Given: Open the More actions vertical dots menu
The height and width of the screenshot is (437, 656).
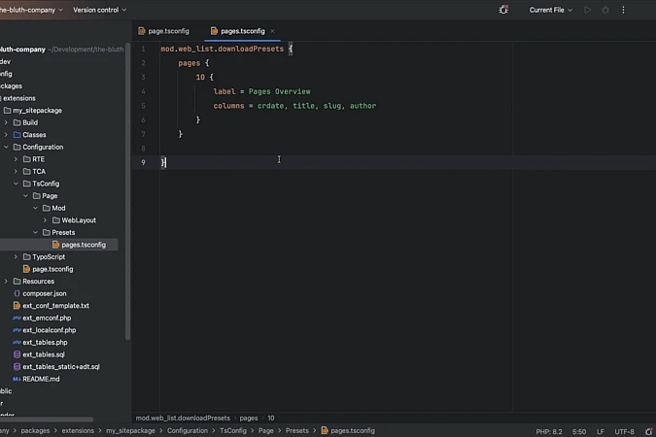Looking at the screenshot, I should pos(624,10).
